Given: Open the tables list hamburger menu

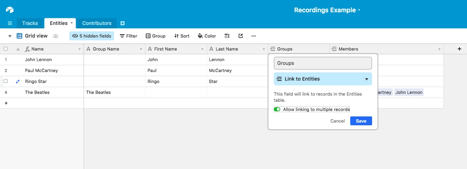Looking at the screenshot, I should tap(10, 23).
